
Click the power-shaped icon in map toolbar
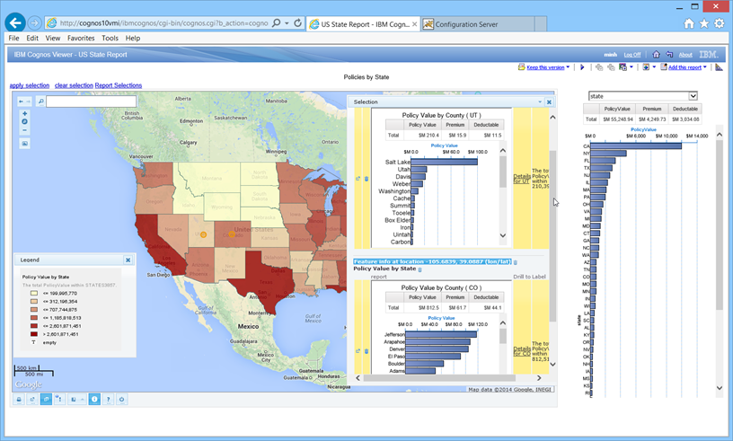121,400
